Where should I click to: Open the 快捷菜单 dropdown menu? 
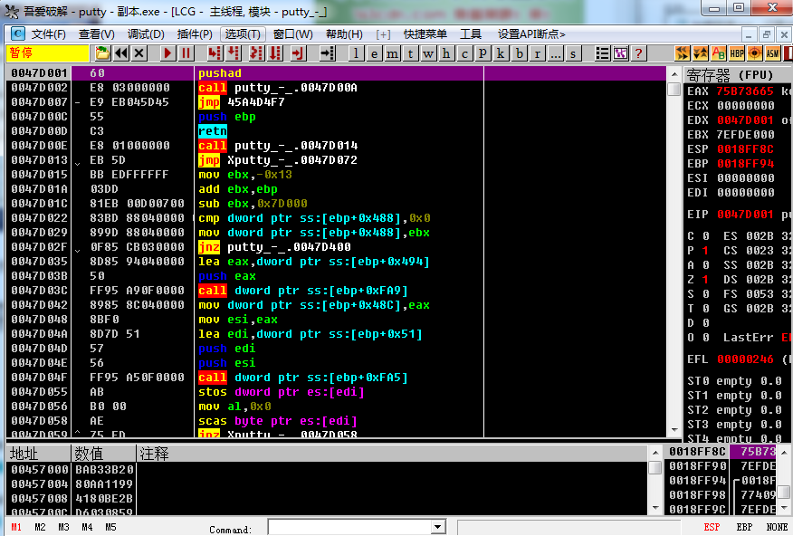pos(425,33)
